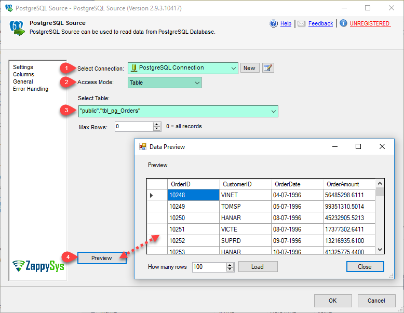Close the Data Preview window with X

(x=382, y=146)
